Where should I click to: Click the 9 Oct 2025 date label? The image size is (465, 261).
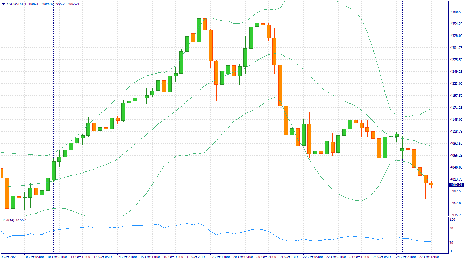[x=9, y=257]
